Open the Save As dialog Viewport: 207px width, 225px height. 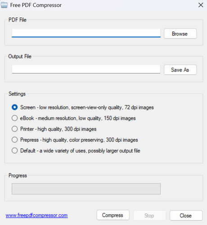tap(180, 70)
